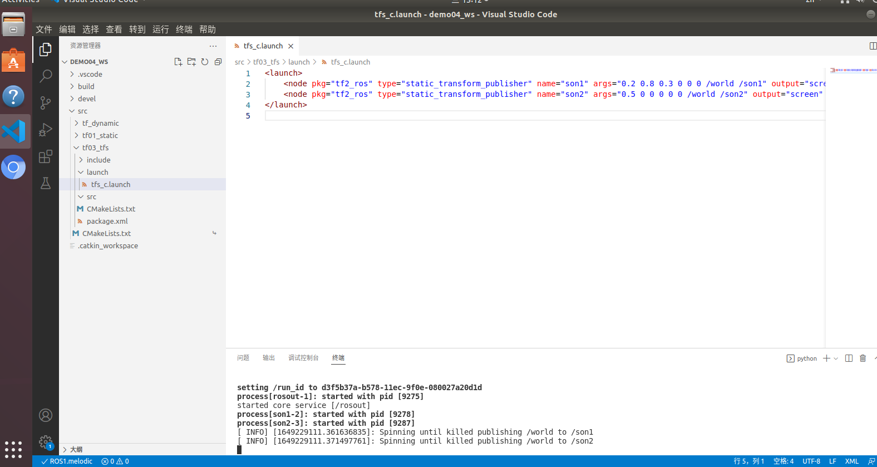877x467 pixels.
Task: Open the 编辑 menu
Action: [x=67, y=30]
